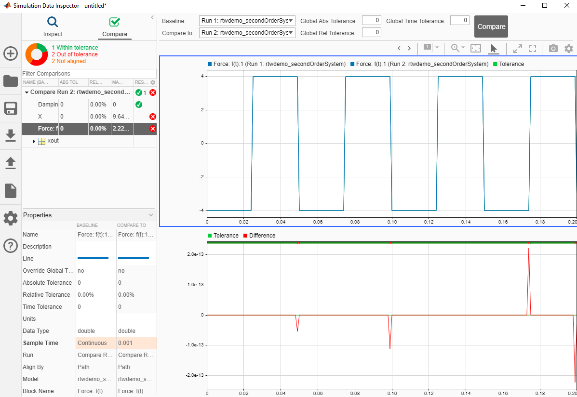Activate the Fit to View icon
This screenshot has width=577, height=397.
click(x=476, y=48)
